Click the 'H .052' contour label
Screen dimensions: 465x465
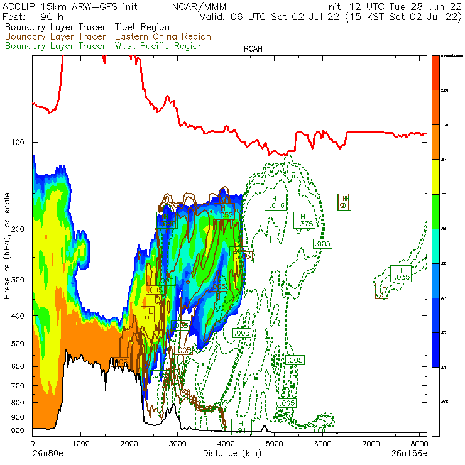224,211
